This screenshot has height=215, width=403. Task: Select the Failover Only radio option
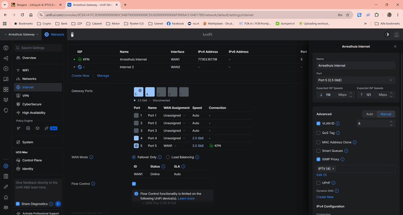[134, 157]
